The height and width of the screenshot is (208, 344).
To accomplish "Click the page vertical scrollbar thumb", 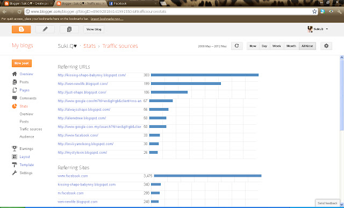I will (x=342, y=95).
